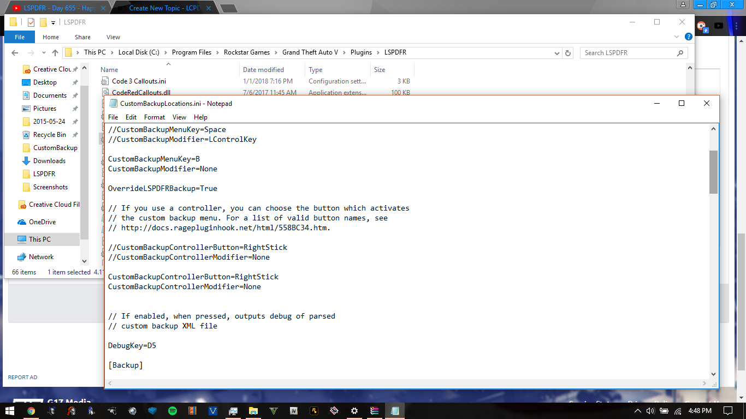The height and width of the screenshot is (419, 746).
Task: Click the Notepad vertical scrollbar thumb
Action: (713, 172)
